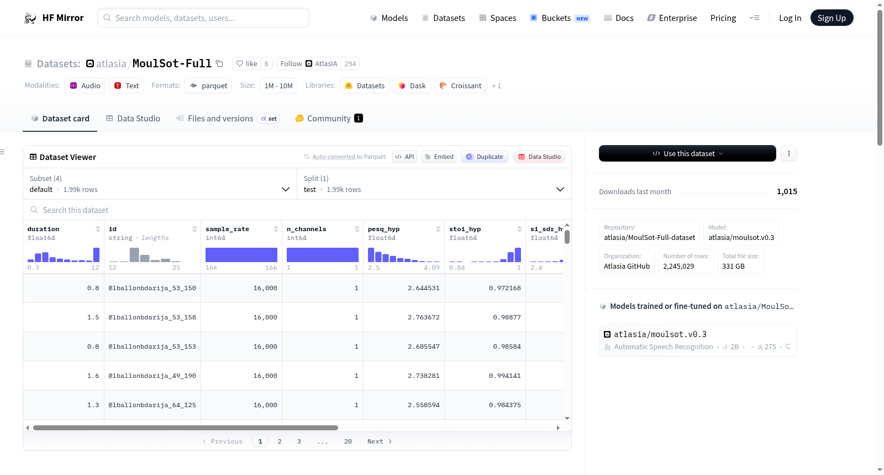Click the HF Mirror logo icon
Screen dimensions: 884x475
[x=30, y=18]
